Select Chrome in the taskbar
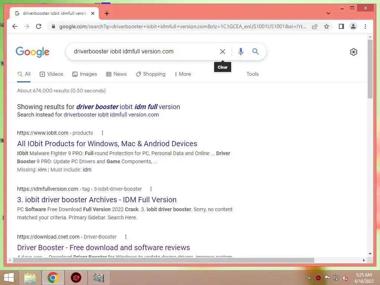The height and width of the screenshot is (285, 380). coord(53,278)
